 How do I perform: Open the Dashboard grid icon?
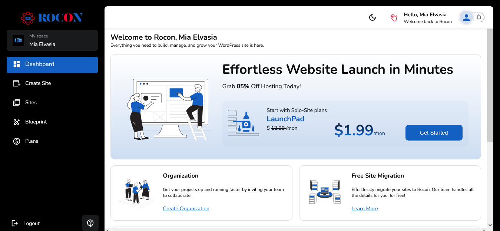[x=17, y=64]
